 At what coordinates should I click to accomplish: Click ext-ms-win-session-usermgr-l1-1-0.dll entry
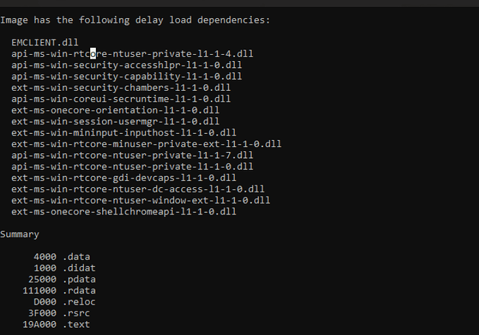click(115, 121)
